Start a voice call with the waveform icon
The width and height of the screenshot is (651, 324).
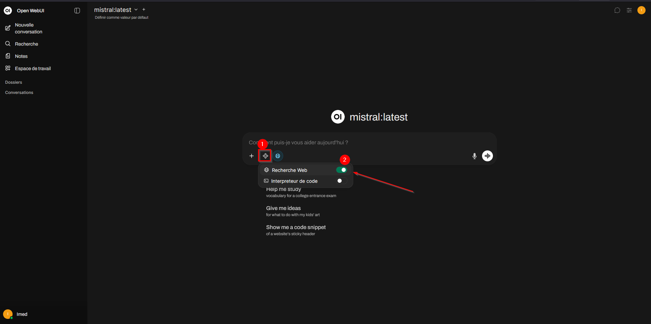click(487, 156)
